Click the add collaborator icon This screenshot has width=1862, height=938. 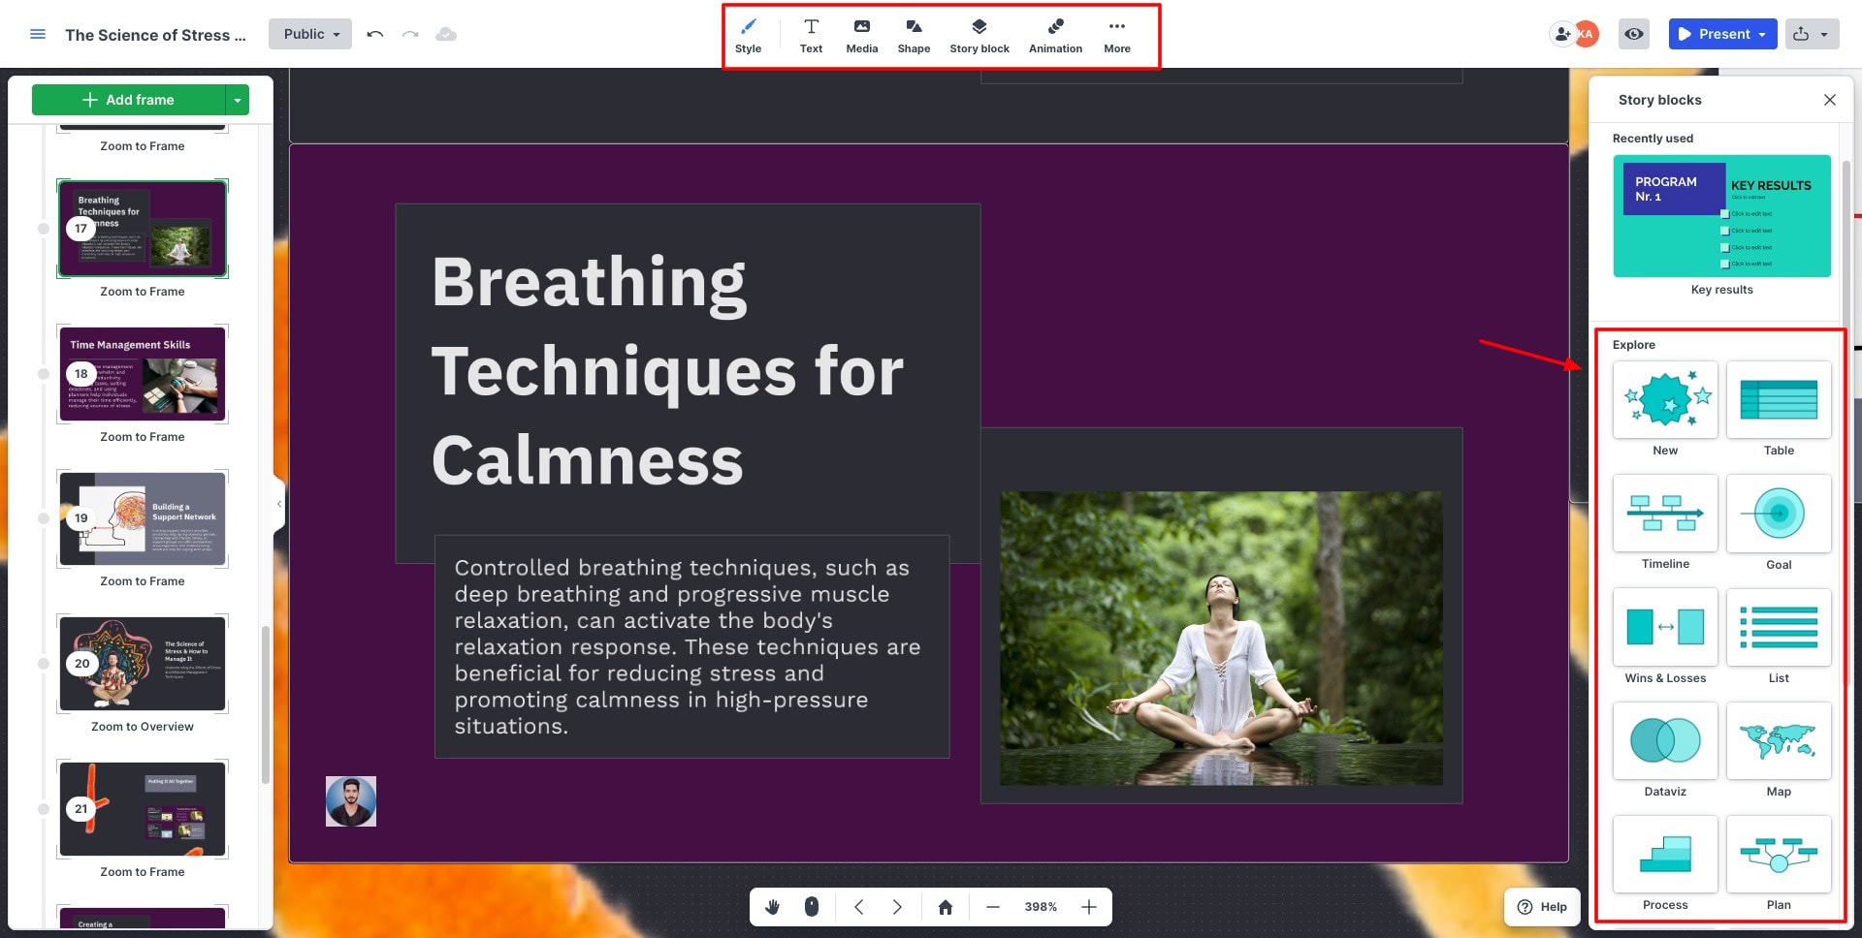[1561, 34]
